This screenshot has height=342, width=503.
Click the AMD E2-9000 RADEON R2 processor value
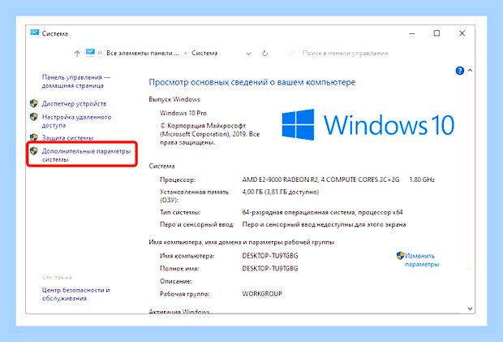coord(320,180)
